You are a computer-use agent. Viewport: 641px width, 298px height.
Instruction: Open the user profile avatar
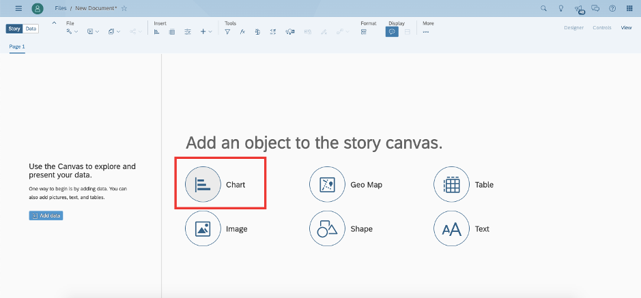click(38, 8)
